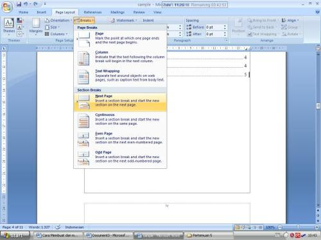Viewport: 321px width, 240px height.
Task: Select Odd Page section break
Action: pyautogui.click(x=120, y=158)
